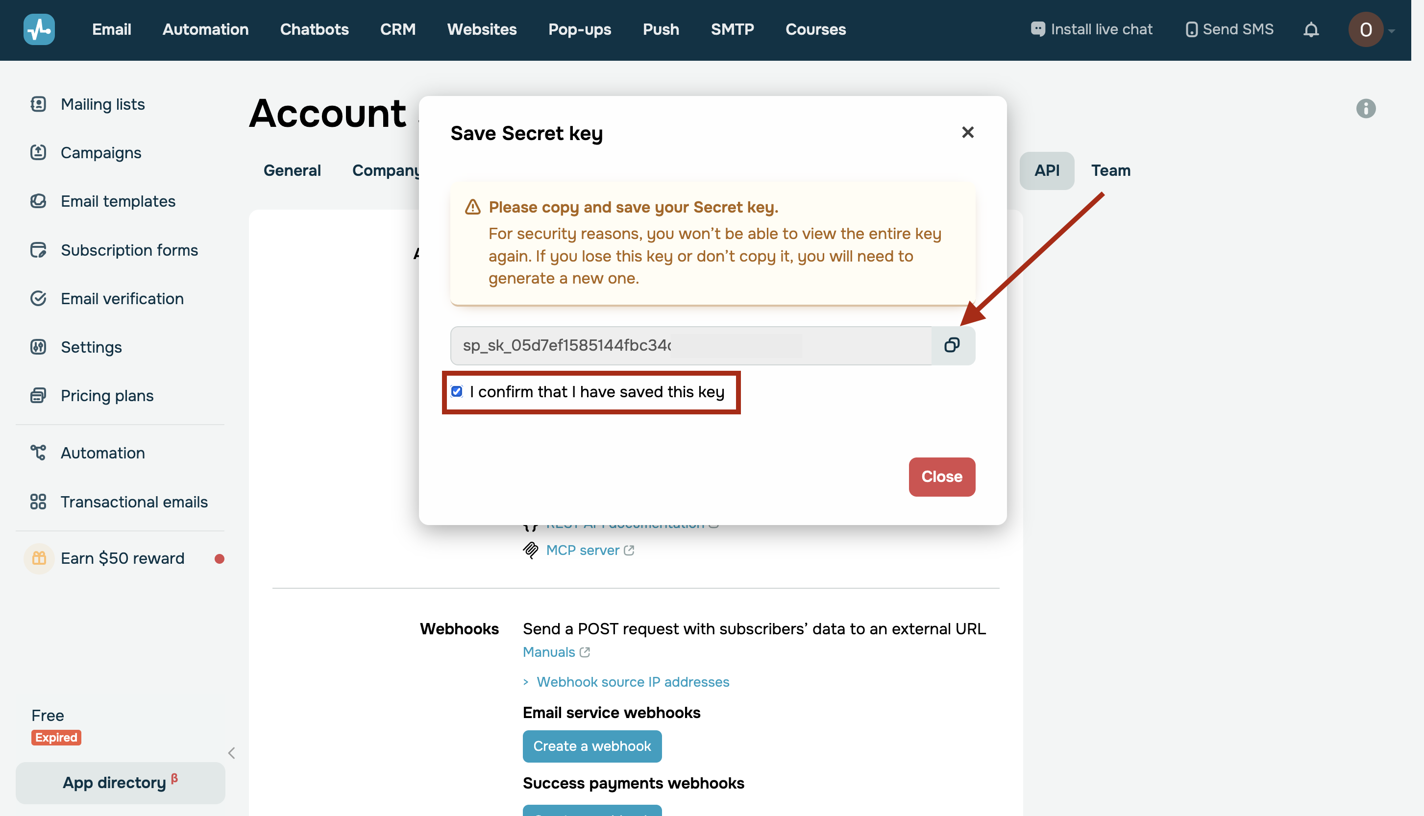The height and width of the screenshot is (816, 1424).
Task: Open the notifications bell
Action: point(1310,29)
